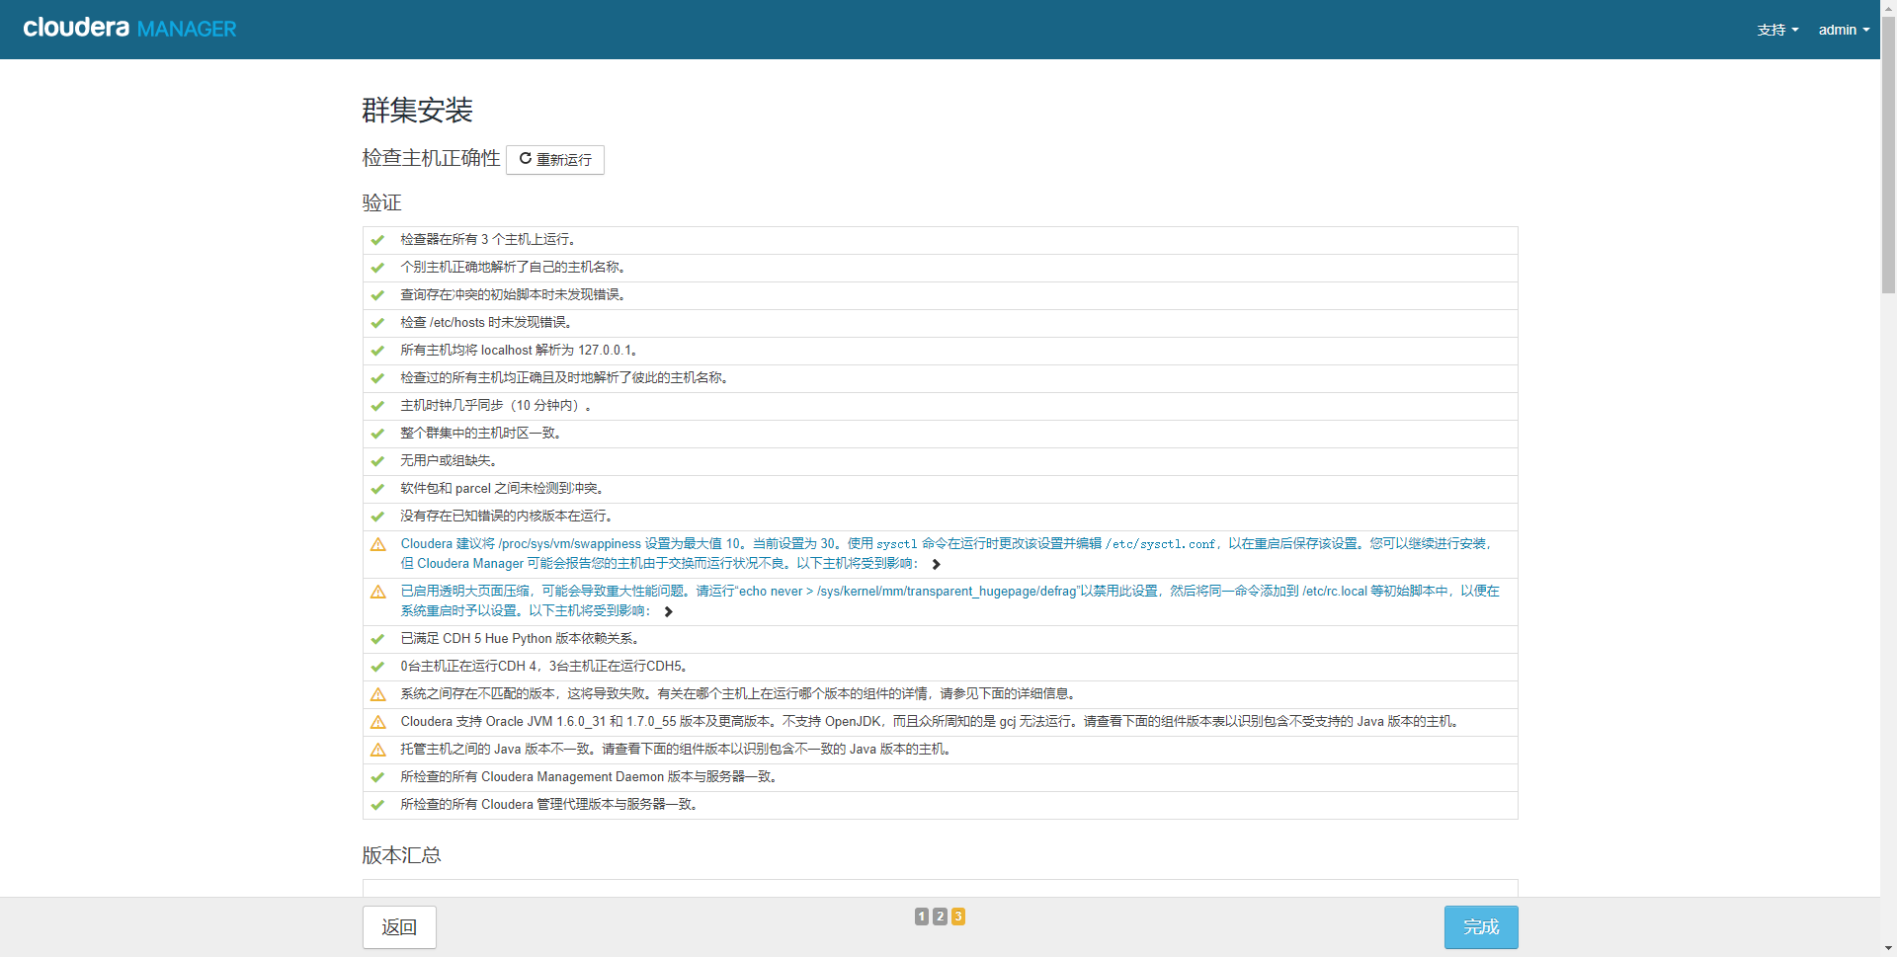Viewport: 1897px width, 957px height.
Task: Click checkmark beside 无用户或组缺失
Action: (x=377, y=461)
